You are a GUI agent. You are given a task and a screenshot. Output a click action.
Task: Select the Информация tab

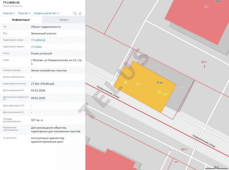tap(21, 20)
